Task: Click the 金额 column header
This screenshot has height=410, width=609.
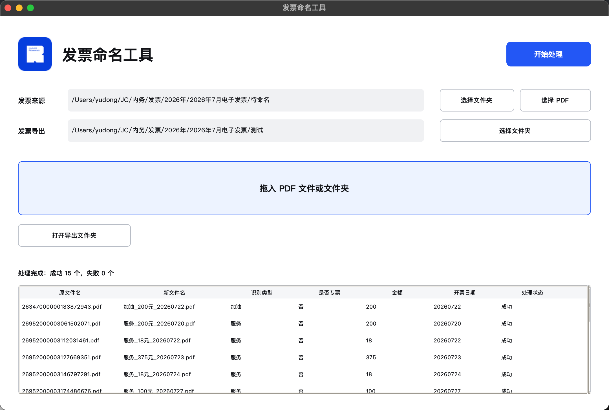Action: coord(397,293)
